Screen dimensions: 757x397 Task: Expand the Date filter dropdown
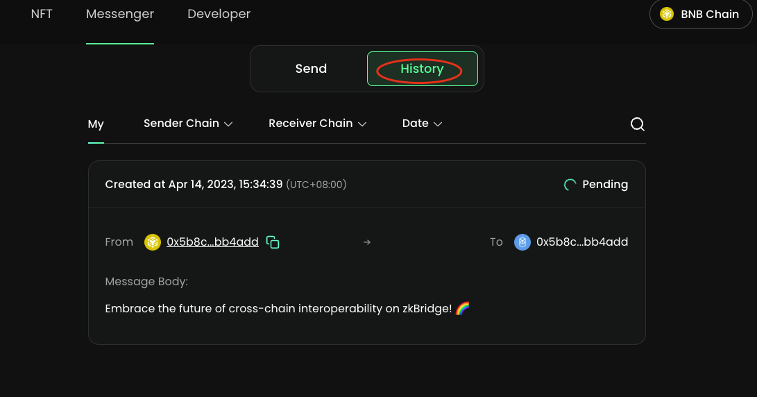coord(422,124)
